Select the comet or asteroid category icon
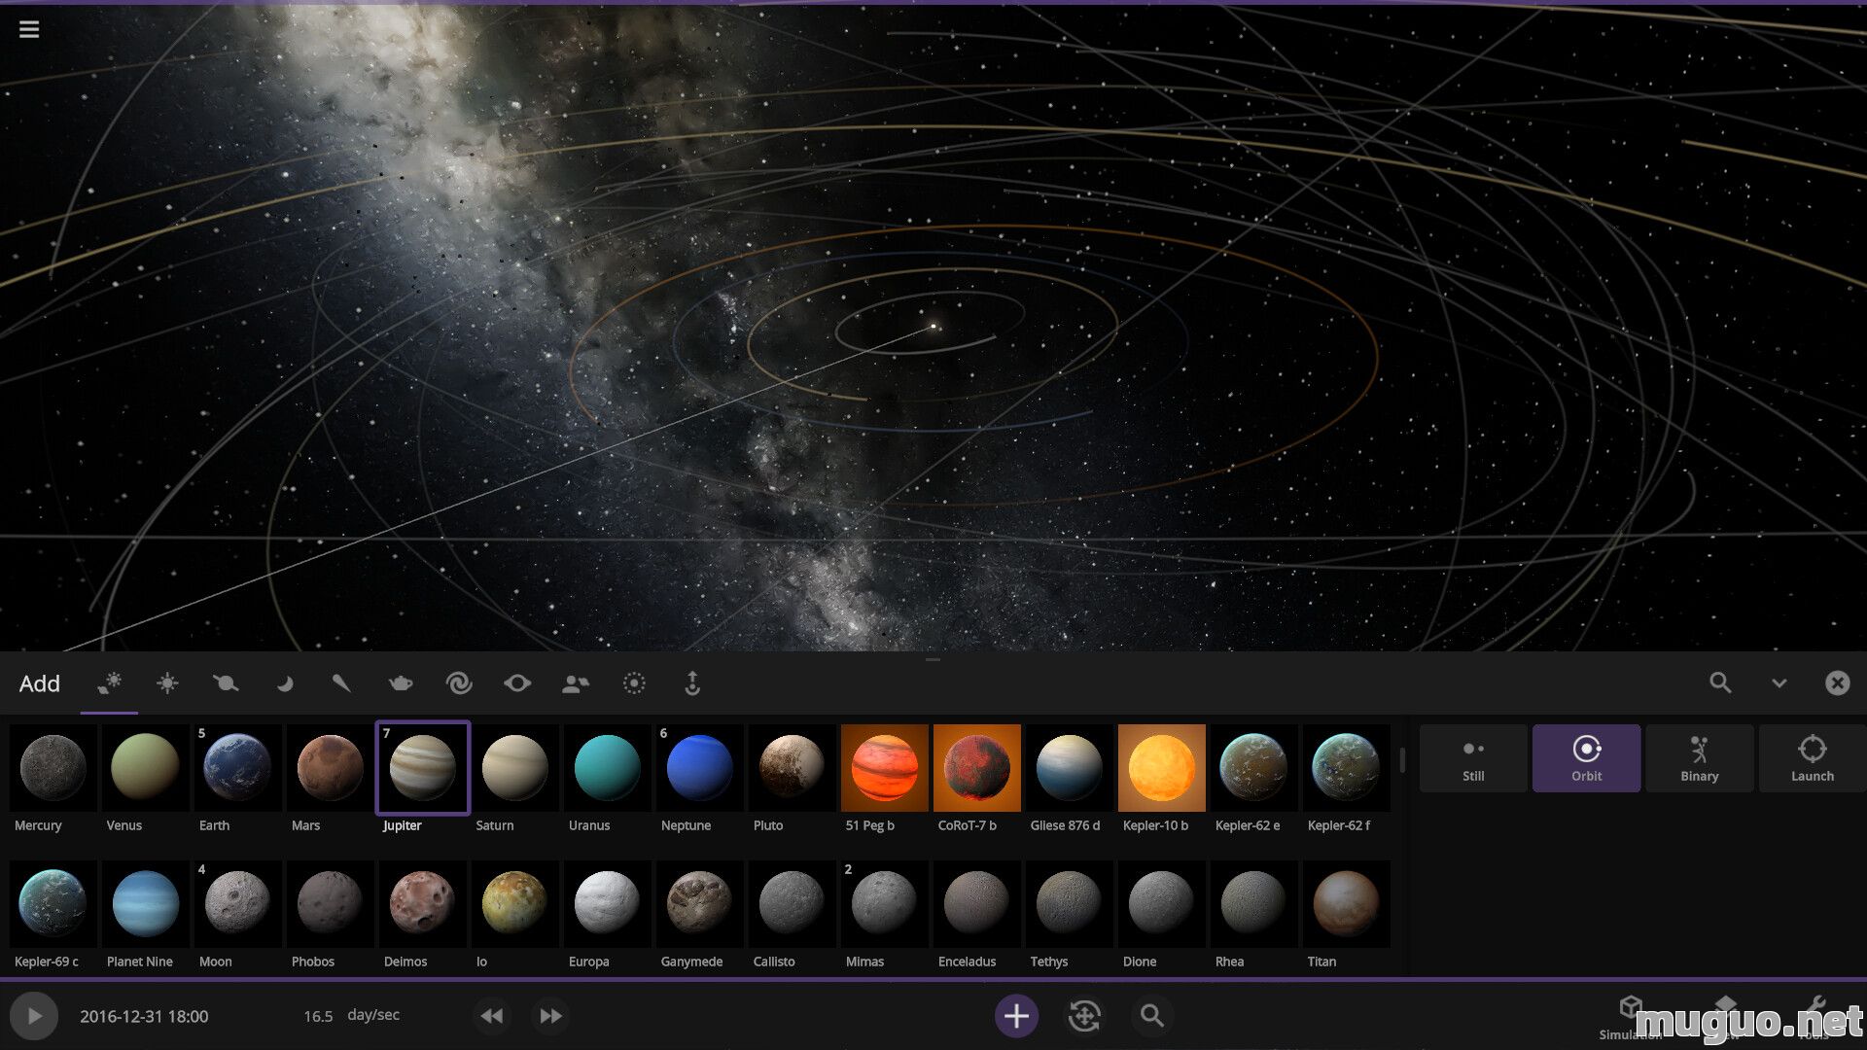 pyautogui.click(x=341, y=683)
